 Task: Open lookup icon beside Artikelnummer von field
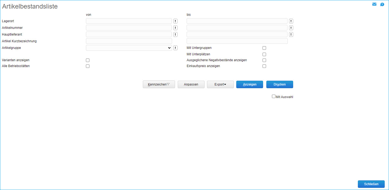point(176,28)
